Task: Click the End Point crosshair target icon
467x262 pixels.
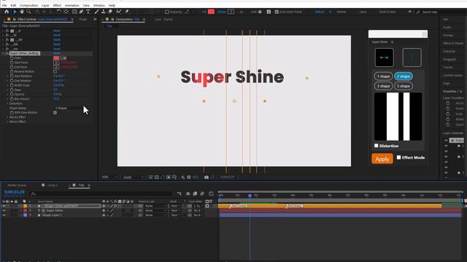Action: point(56,67)
